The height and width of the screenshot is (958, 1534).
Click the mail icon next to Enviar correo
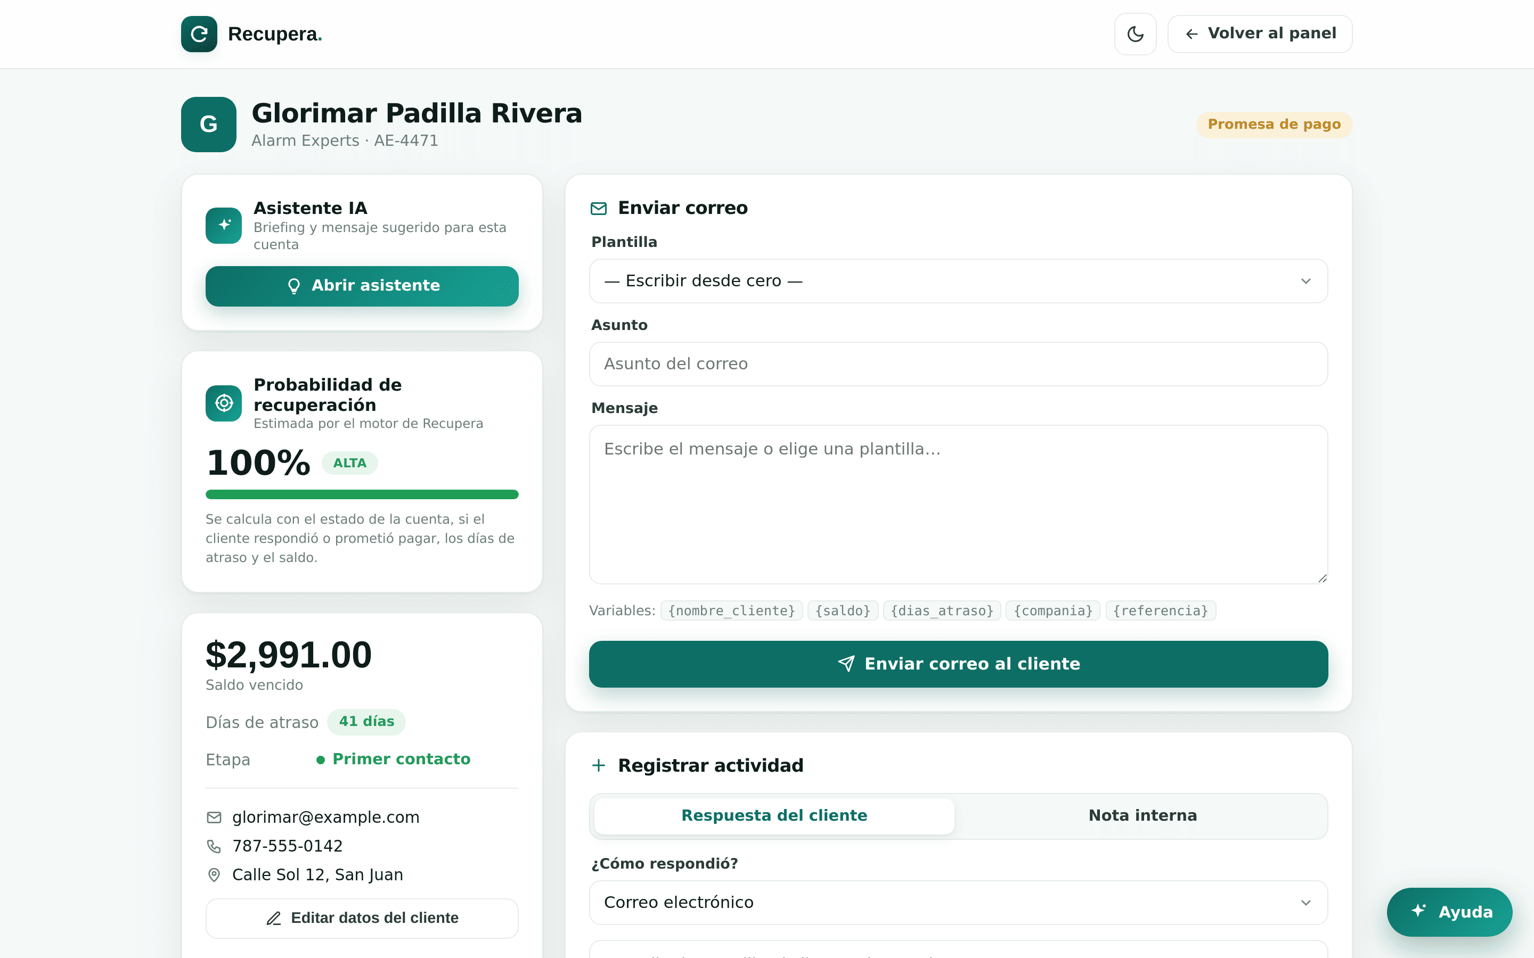598,209
